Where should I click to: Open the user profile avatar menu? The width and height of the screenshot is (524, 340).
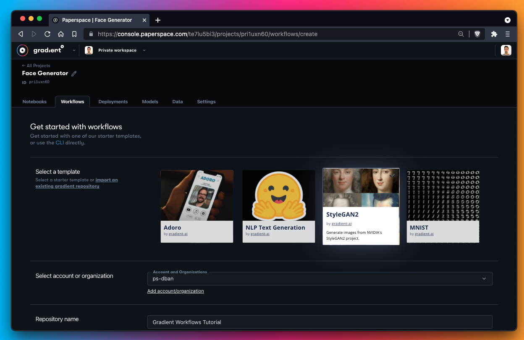click(506, 50)
